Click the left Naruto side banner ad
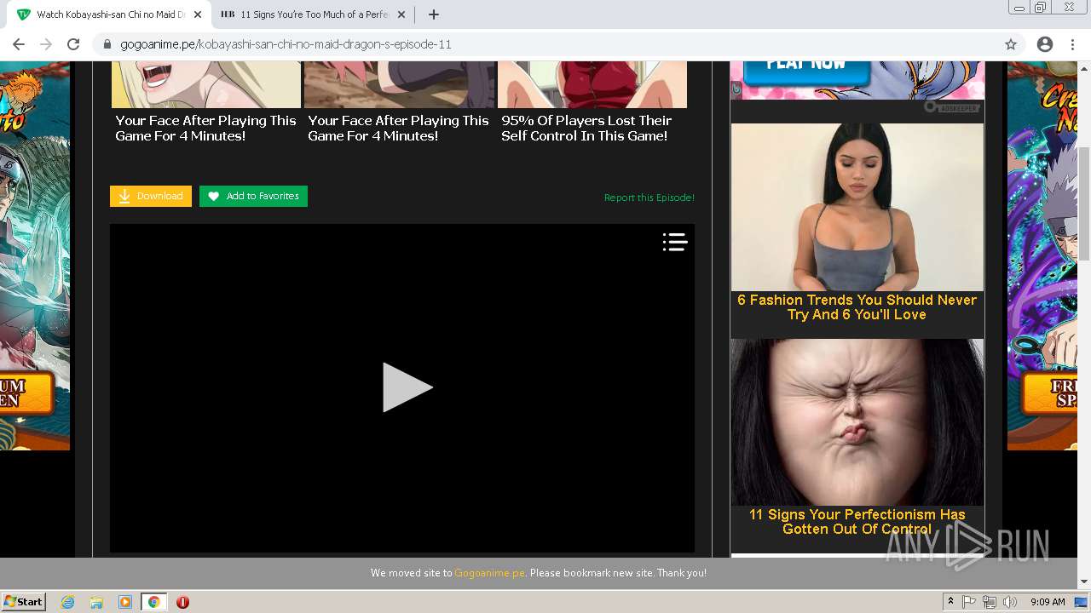Image resolution: width=1091 pixels, height=613 pixels. pyautogui.click(x=35, y=255)
